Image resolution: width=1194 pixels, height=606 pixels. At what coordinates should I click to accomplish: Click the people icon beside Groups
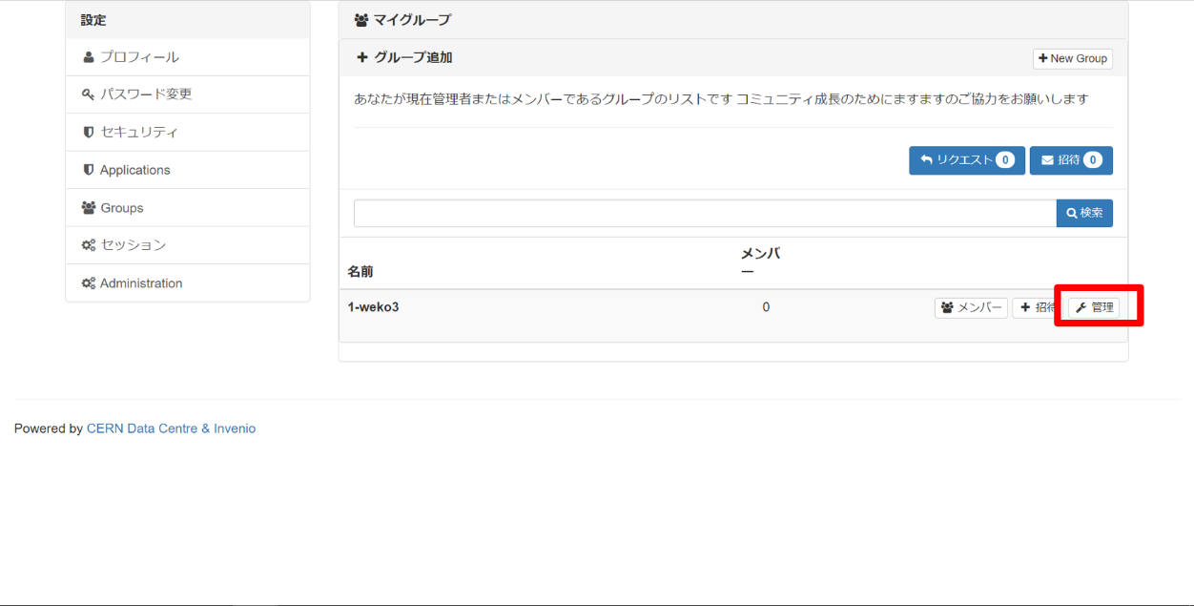click(89, 208)
